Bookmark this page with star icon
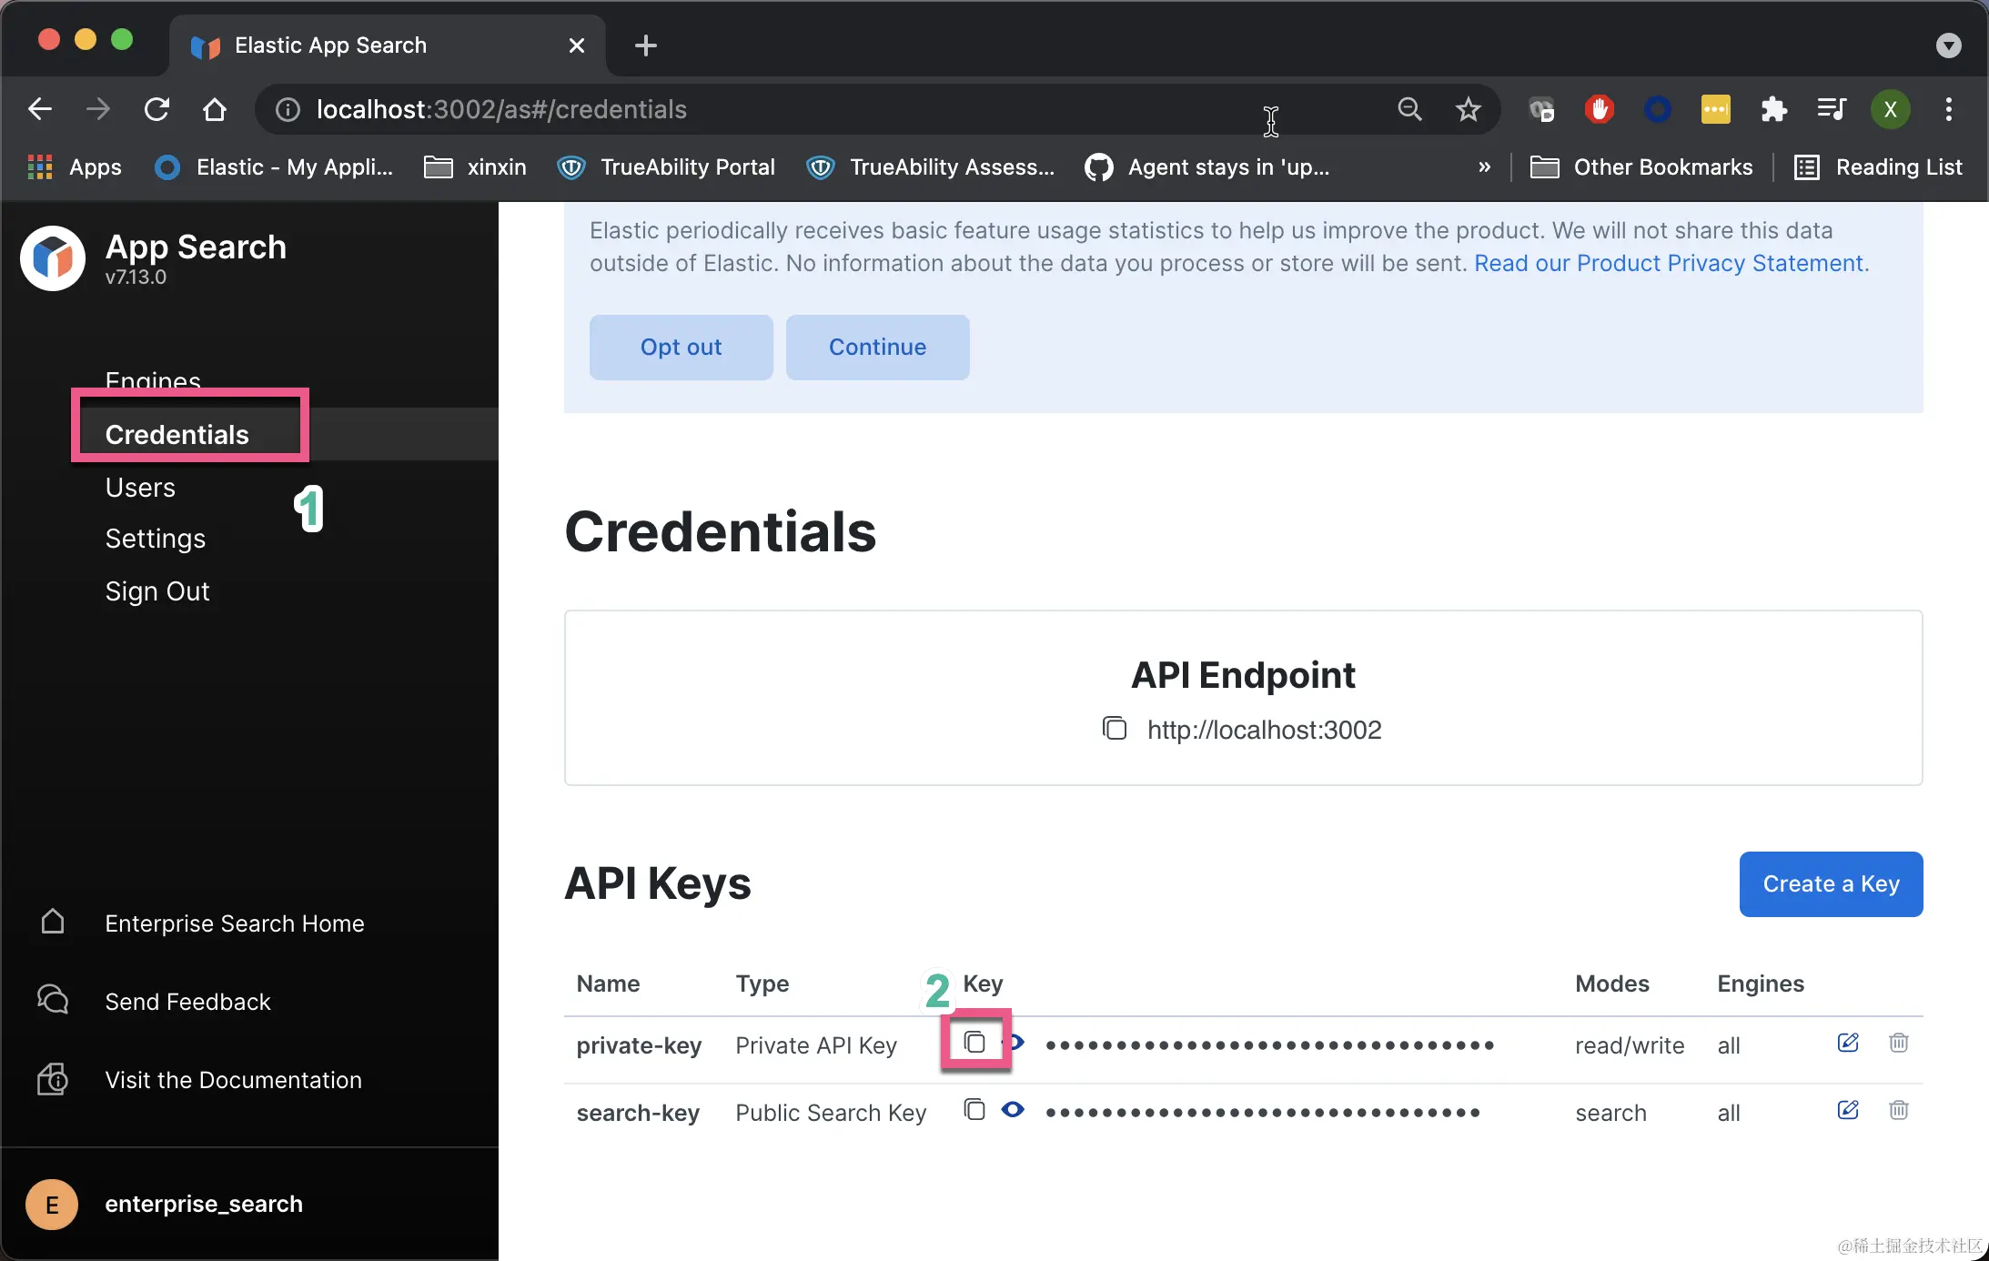Viewport: 1989px width, 1261px height. 1468,110
